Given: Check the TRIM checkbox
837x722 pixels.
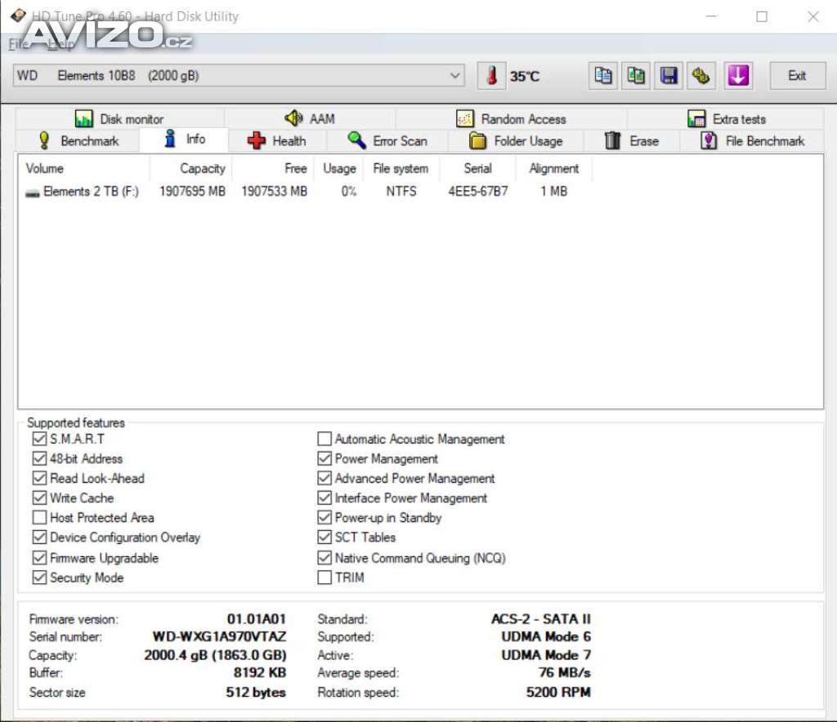Looking at the screenshot, I should [x=325, y=577].
